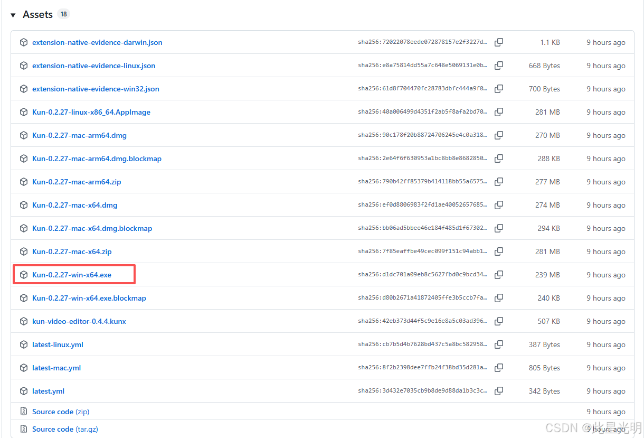The width and height of the screenshot is (644, 438).
Task: Click the 342 Bytes size value
Action: [x=544, y=391]
